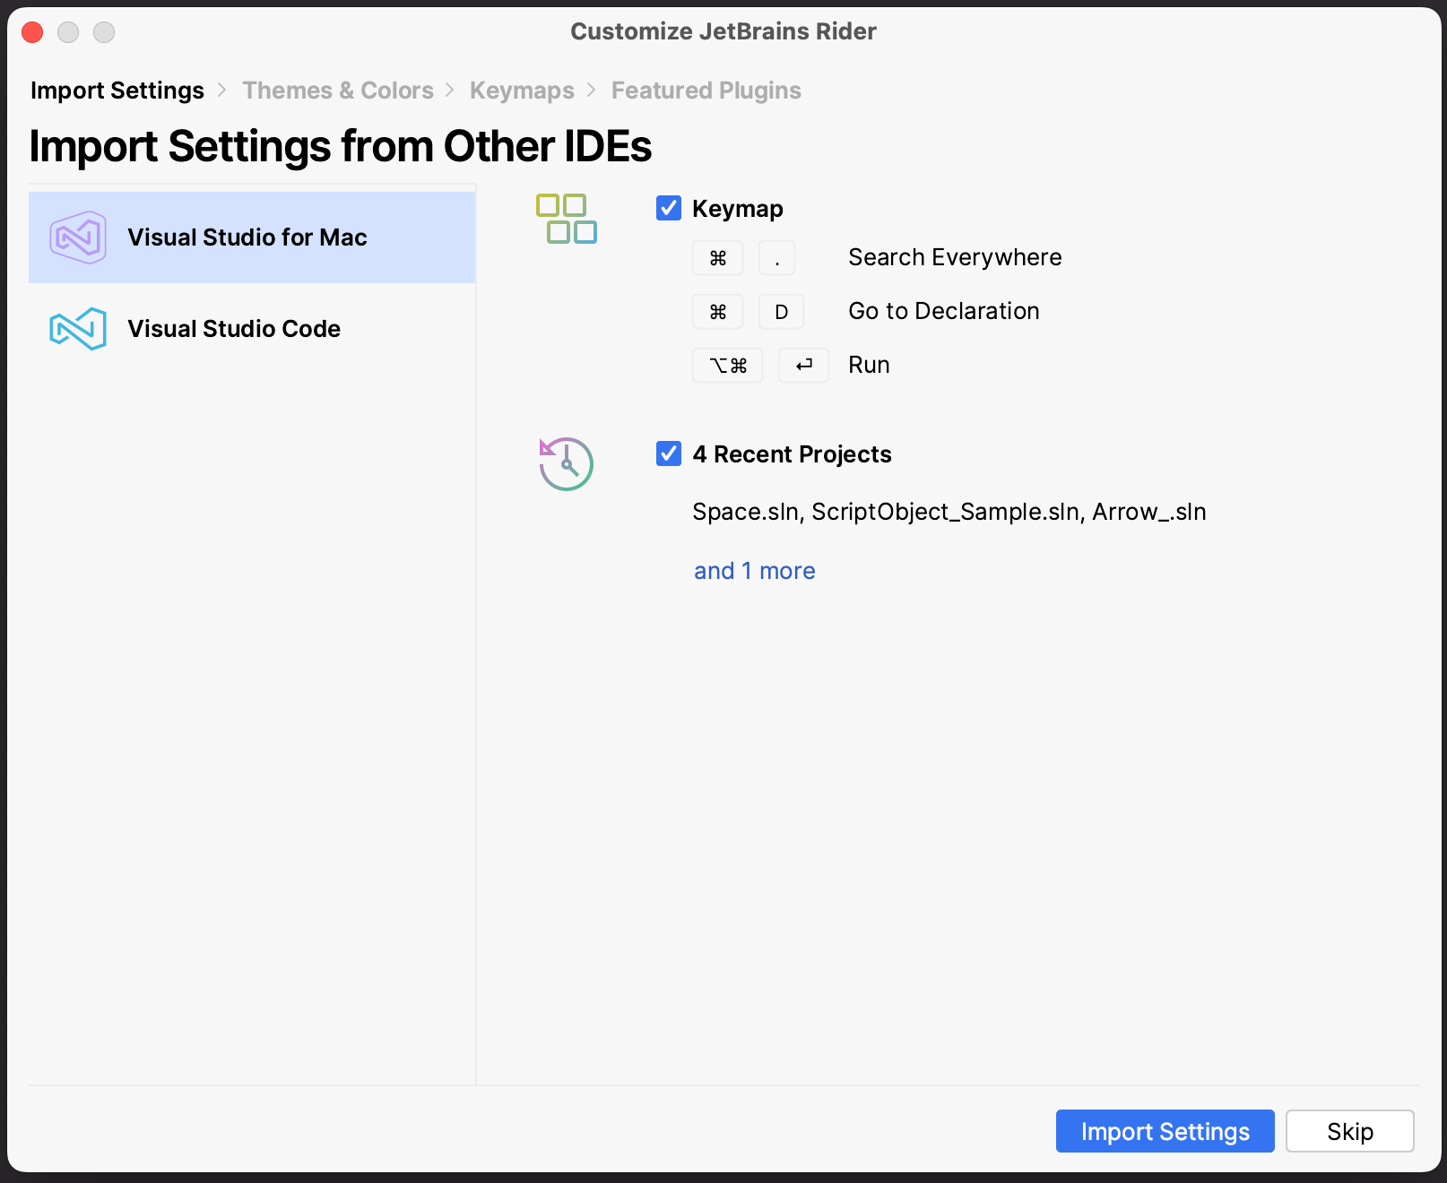The image size is (1447, 1183).
Task: Click the Return key of Run shortcut
Action: click(x=803, y=366)
